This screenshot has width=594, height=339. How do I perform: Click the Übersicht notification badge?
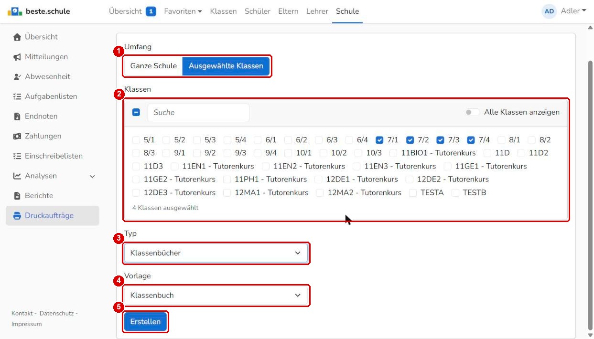coord(151,11)
